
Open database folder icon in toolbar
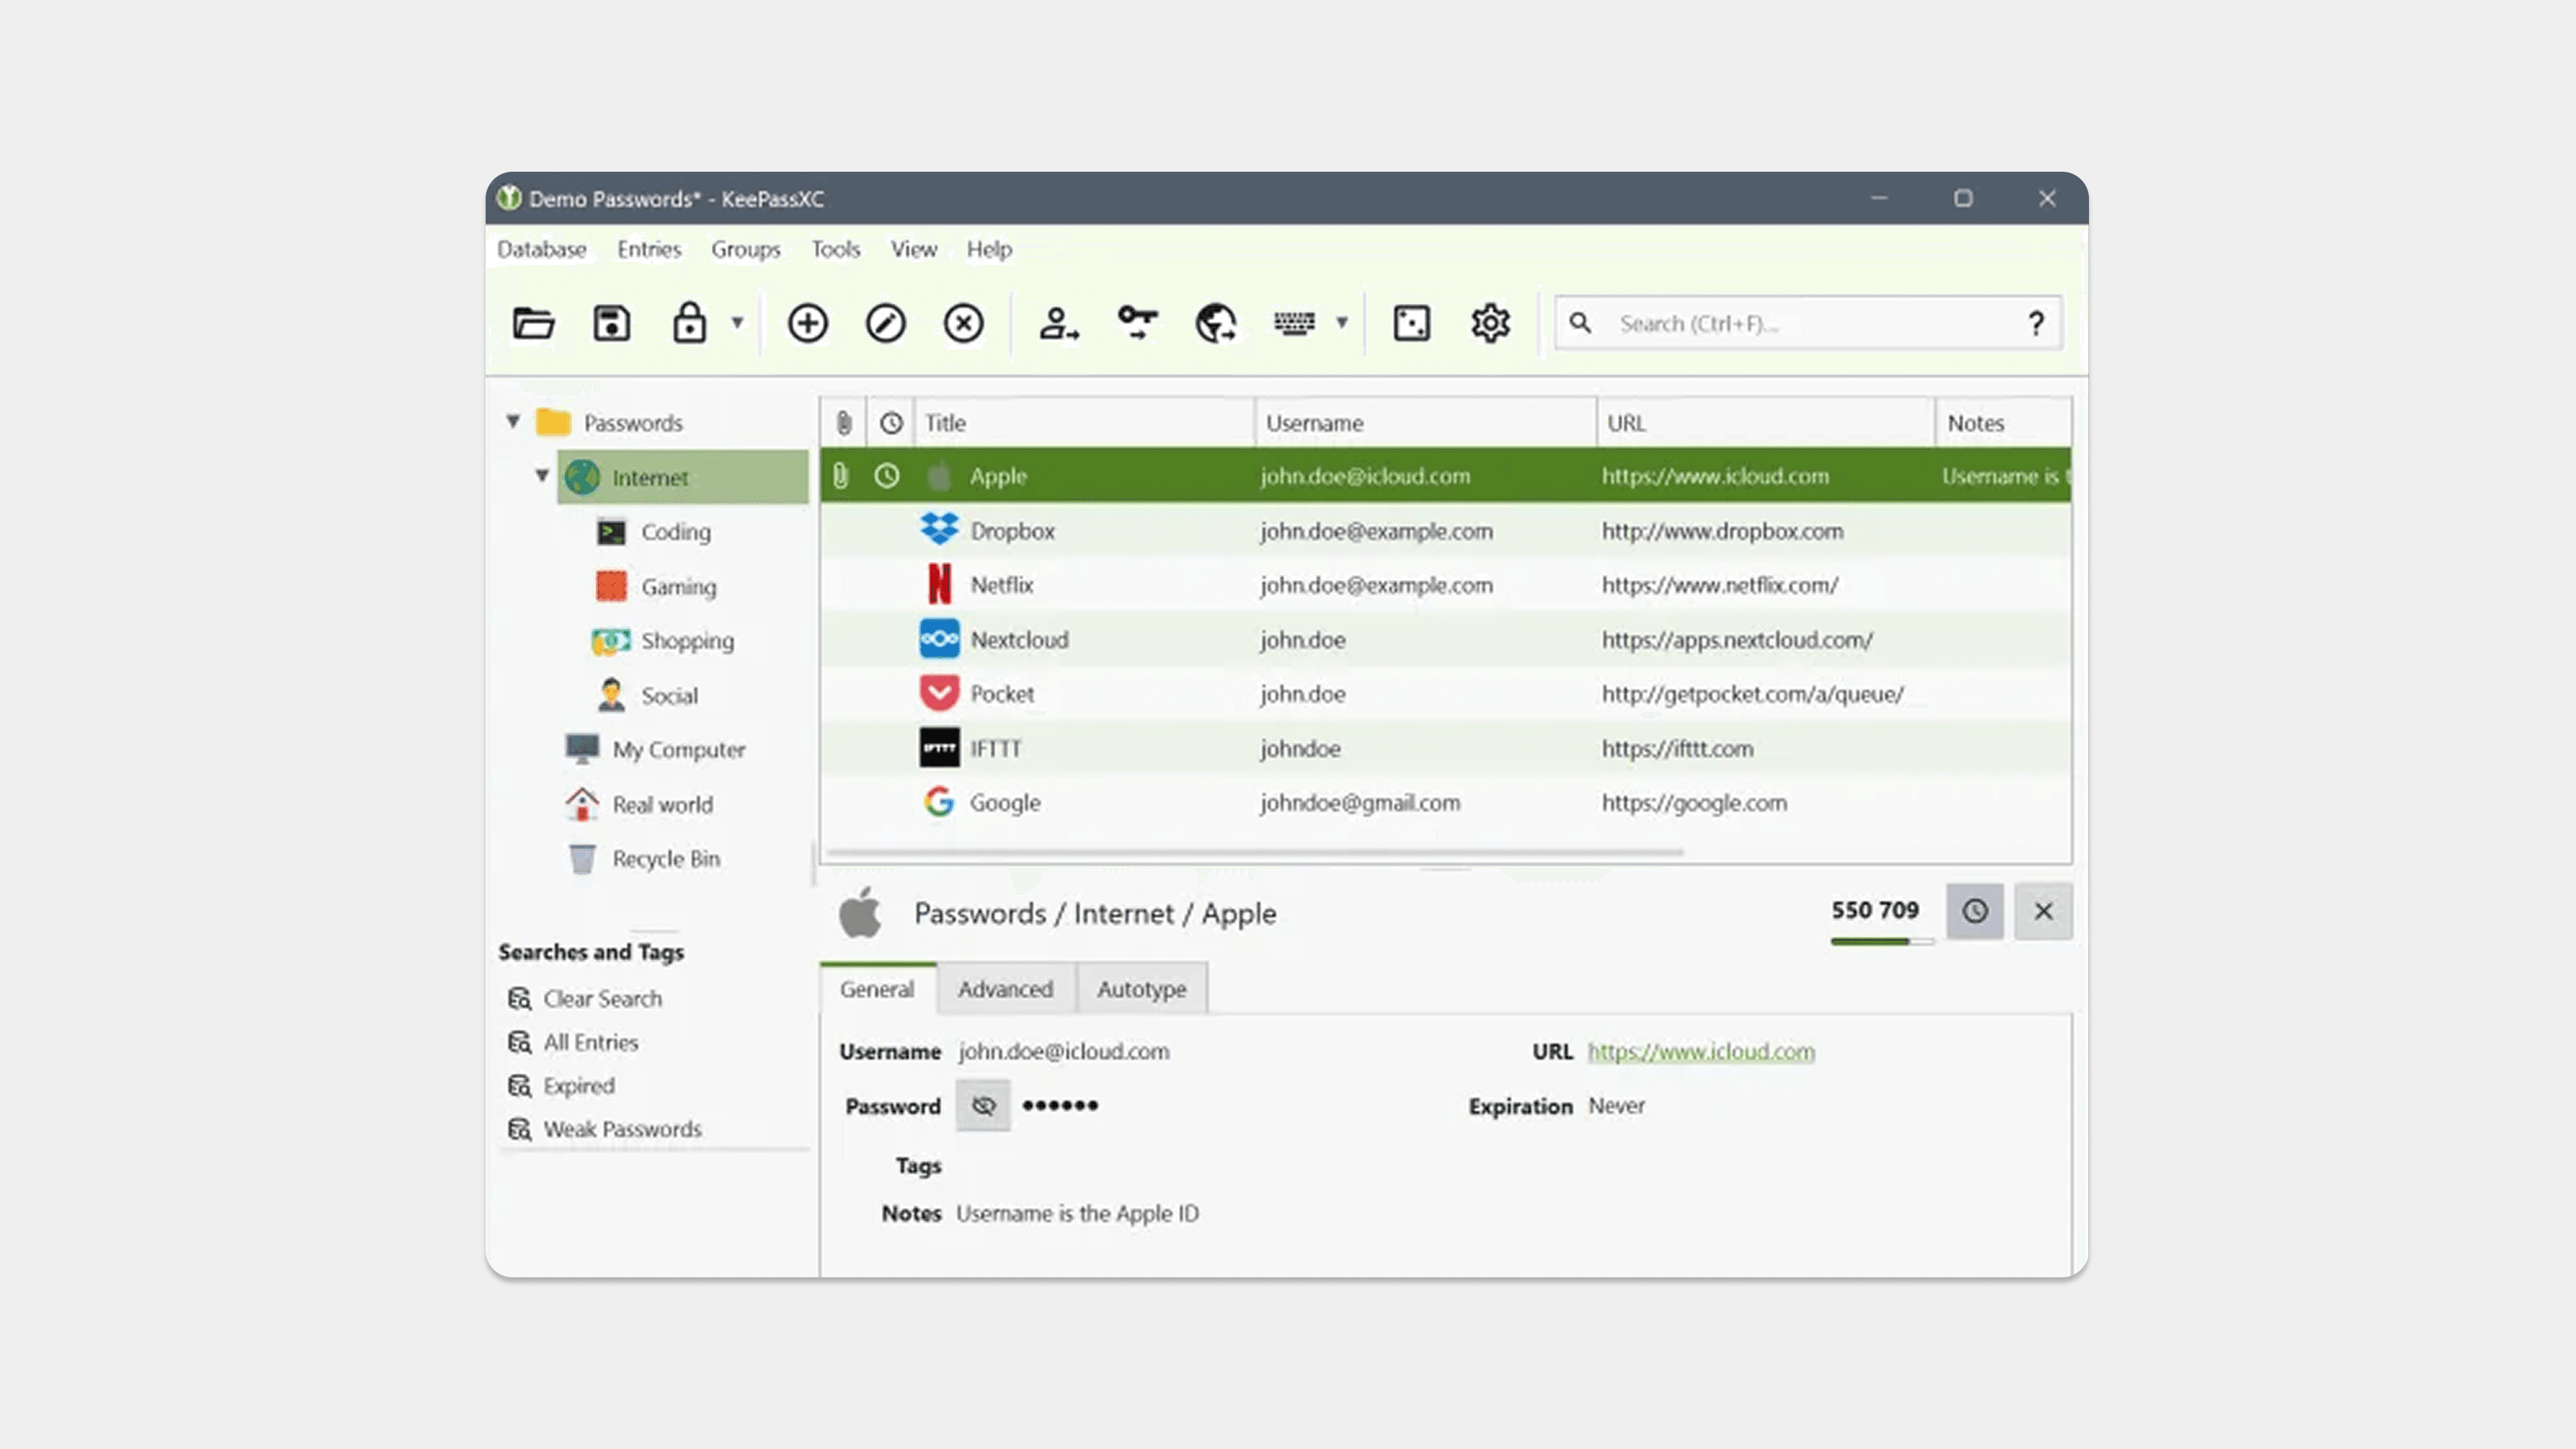[533, 323]
